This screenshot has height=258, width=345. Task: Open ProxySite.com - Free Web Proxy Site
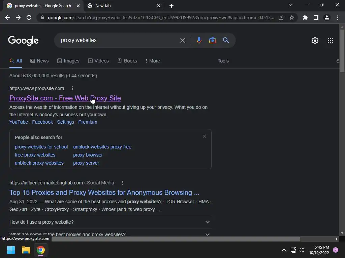tap(65, 98)
